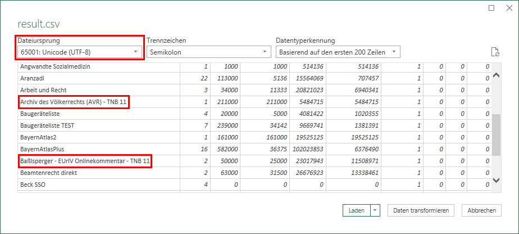
Task: Select the 'Beamtenrecht direkt' cell
Action: [x=99, y=173]
